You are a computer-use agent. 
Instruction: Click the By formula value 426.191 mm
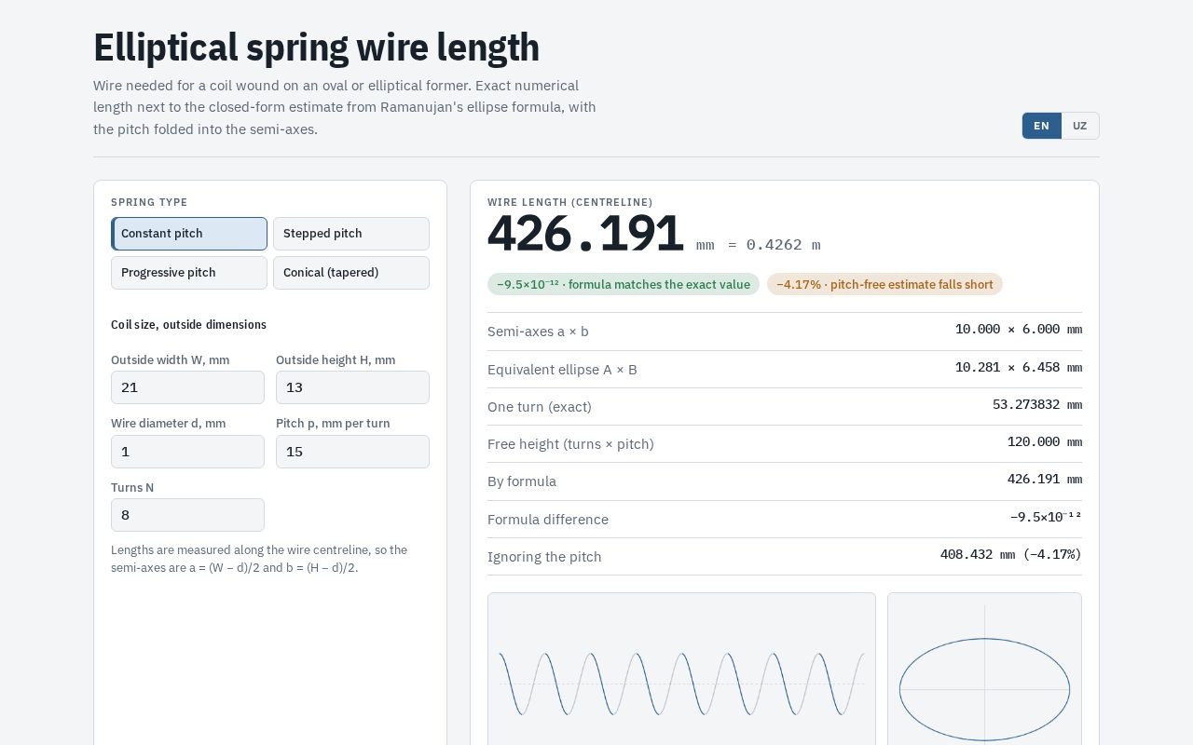[1045, 479]
